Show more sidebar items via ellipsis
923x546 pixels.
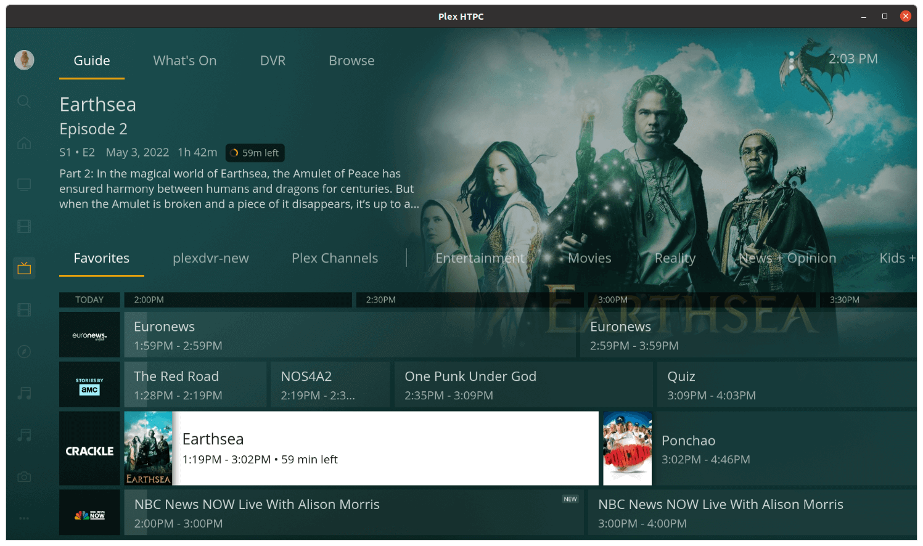(x=24, y=518)
